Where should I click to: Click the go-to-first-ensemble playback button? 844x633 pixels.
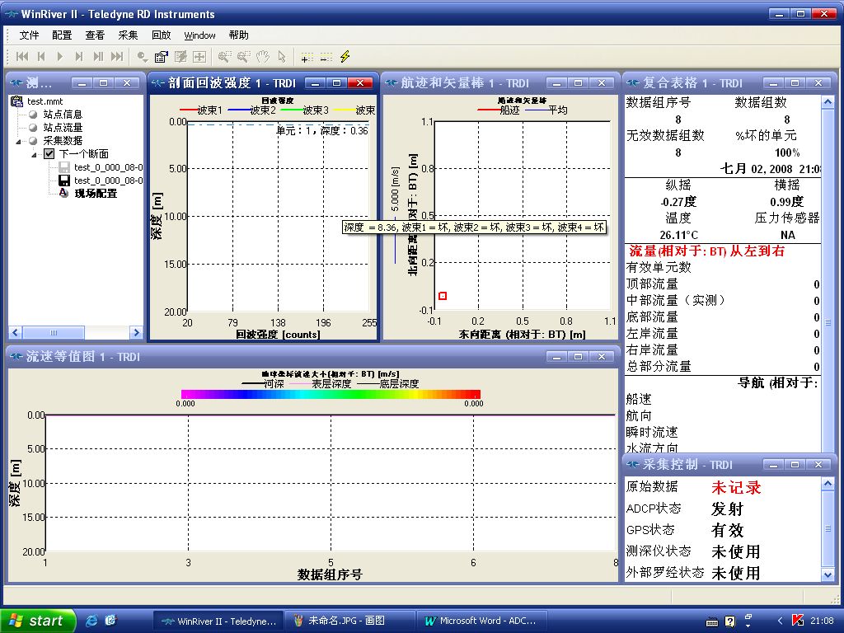click(x=22, y=57)
